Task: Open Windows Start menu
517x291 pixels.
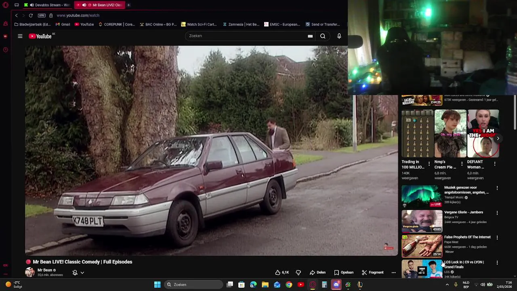Action: (x=157, y=285)
